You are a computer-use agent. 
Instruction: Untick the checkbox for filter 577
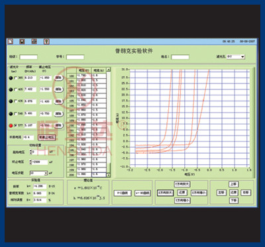tap(15, 126)
